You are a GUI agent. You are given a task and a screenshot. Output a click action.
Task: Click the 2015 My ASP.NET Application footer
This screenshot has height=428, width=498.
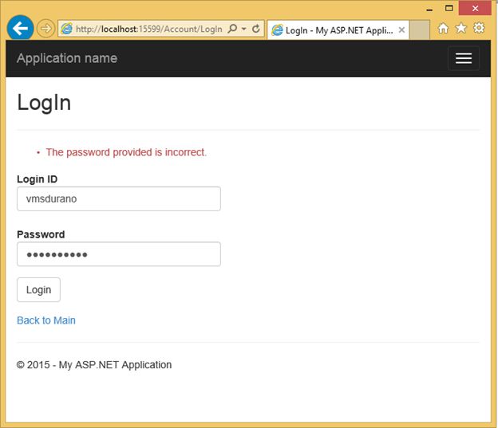point(94,365)
